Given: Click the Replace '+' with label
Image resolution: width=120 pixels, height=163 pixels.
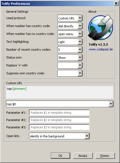Looking at the screenshot, I should tap(17, 65).
